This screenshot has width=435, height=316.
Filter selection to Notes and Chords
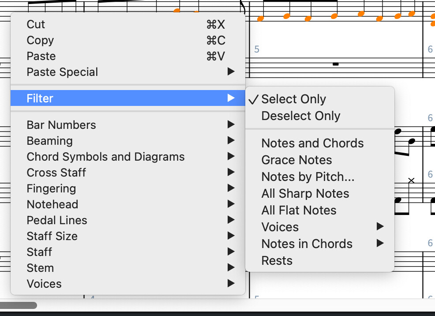[312, 143]
